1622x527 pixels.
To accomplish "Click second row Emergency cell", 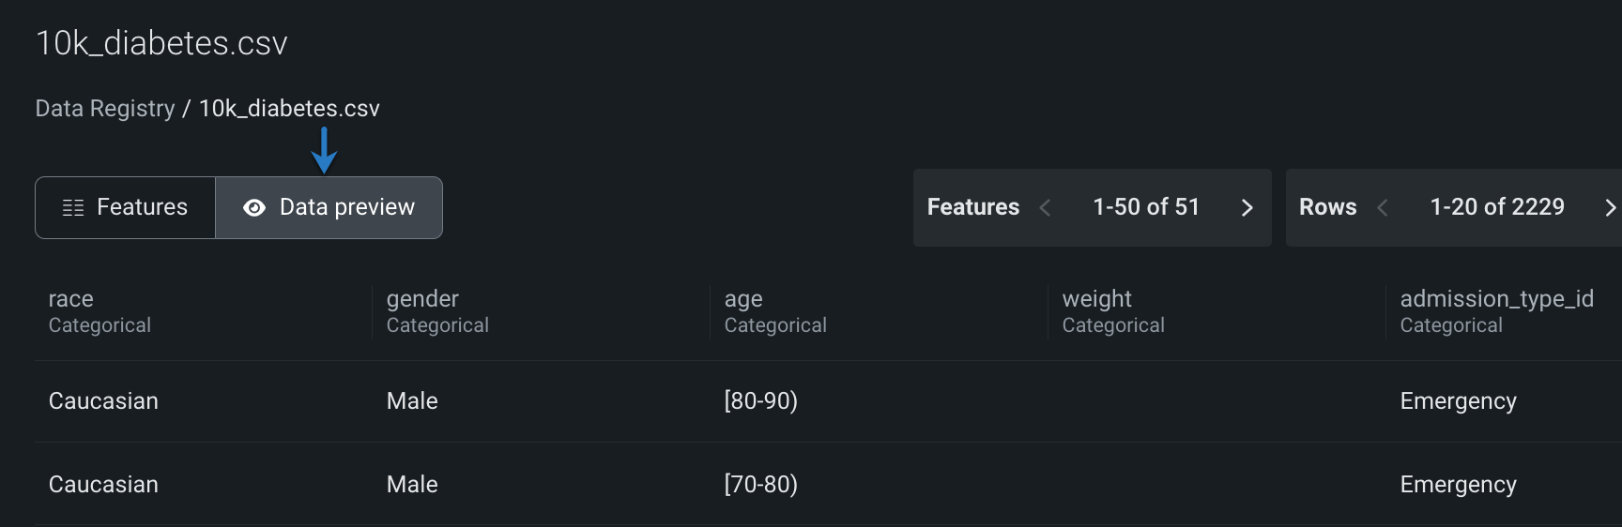I will point(1458,485).
